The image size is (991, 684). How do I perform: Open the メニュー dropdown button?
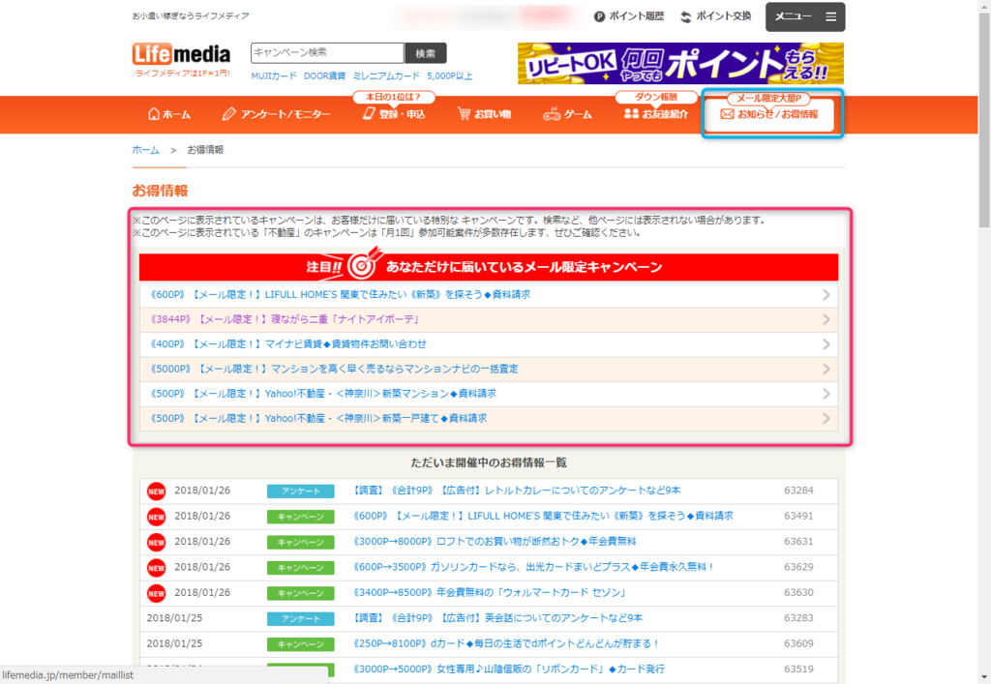point(805,17)
